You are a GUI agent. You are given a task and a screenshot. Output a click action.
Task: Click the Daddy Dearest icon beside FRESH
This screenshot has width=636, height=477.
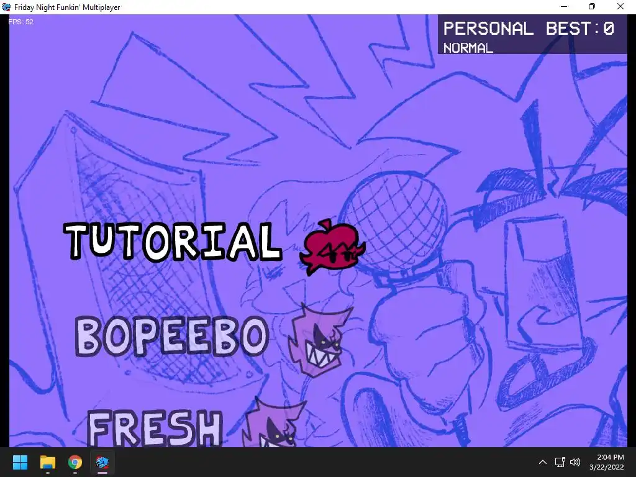point(274,423)
